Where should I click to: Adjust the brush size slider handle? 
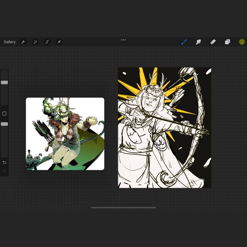[x=4, y=82]
